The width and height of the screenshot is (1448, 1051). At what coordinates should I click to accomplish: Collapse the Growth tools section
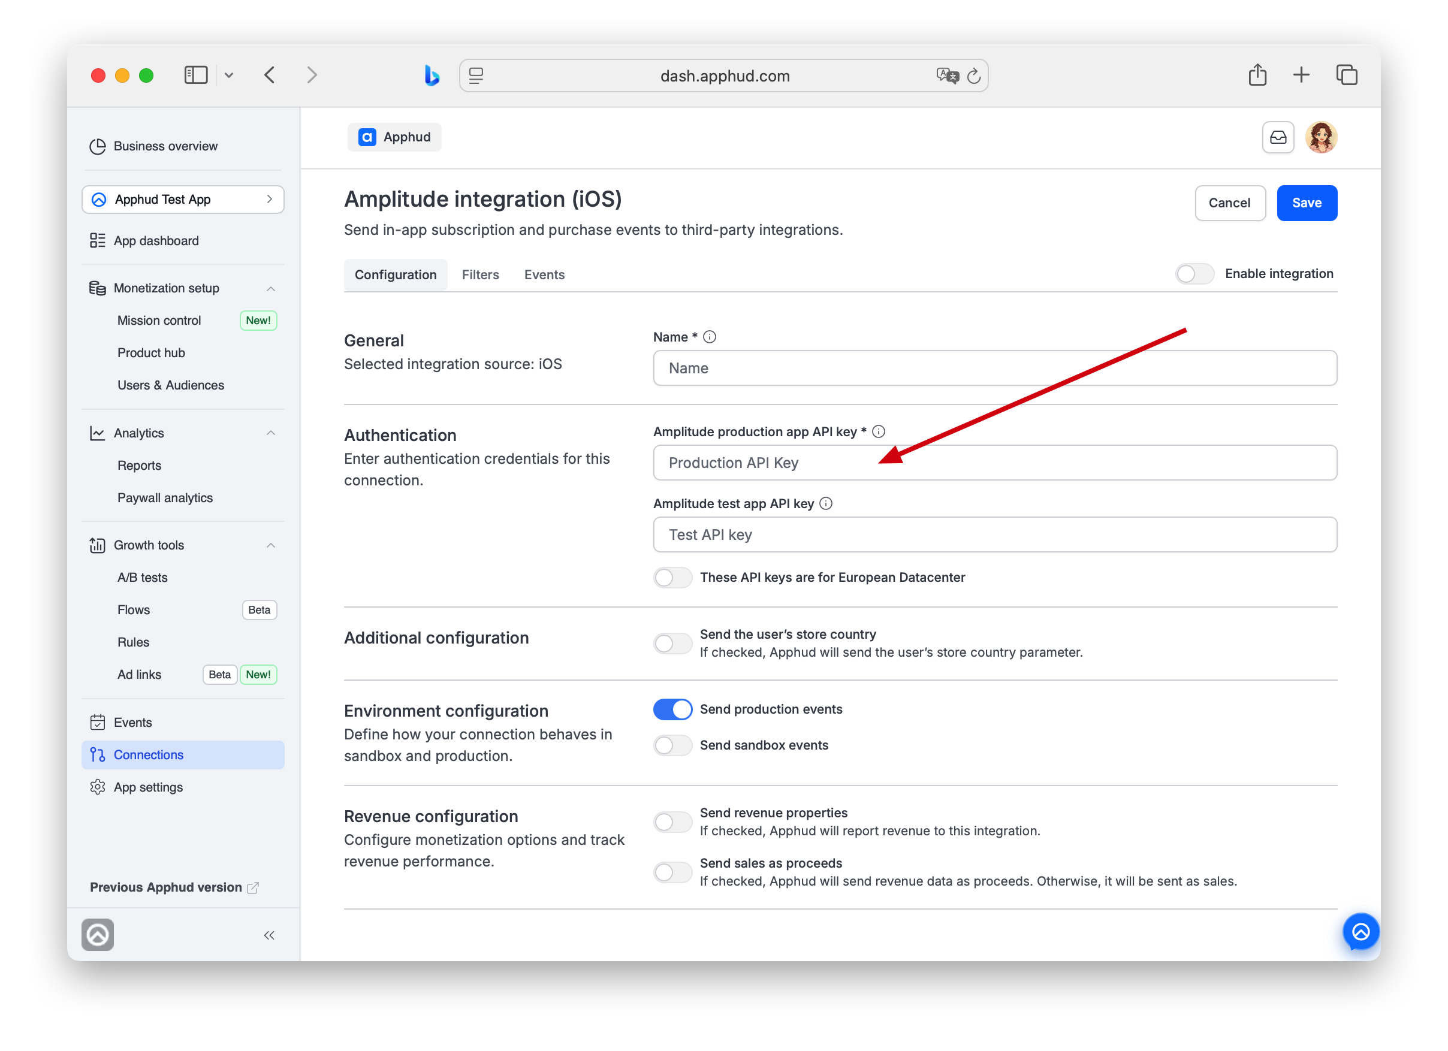(271, 545)
